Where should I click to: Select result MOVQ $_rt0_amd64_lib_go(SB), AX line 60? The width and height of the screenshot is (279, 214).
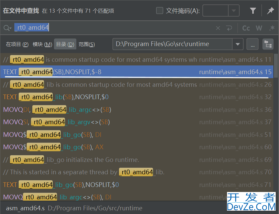pyautogui.click(x=137, y=147)
